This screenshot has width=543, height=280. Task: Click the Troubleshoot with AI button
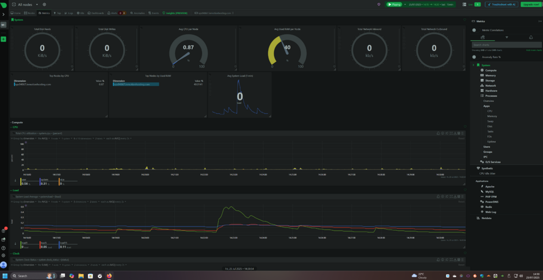pos(501,4)
